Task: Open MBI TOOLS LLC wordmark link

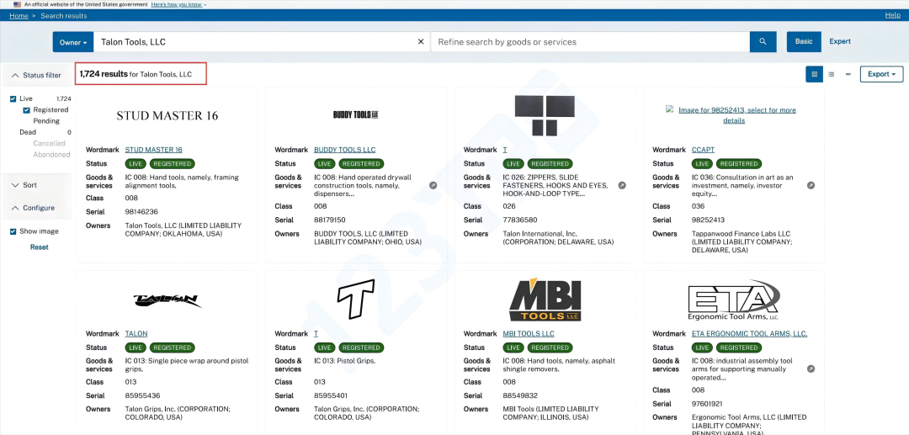Action: tap(529, 334)
